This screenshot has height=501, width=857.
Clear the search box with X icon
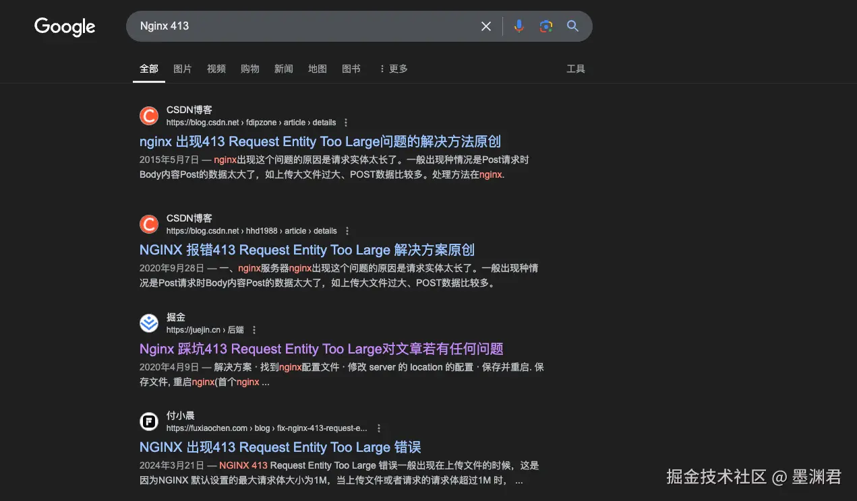pos(486,26)
